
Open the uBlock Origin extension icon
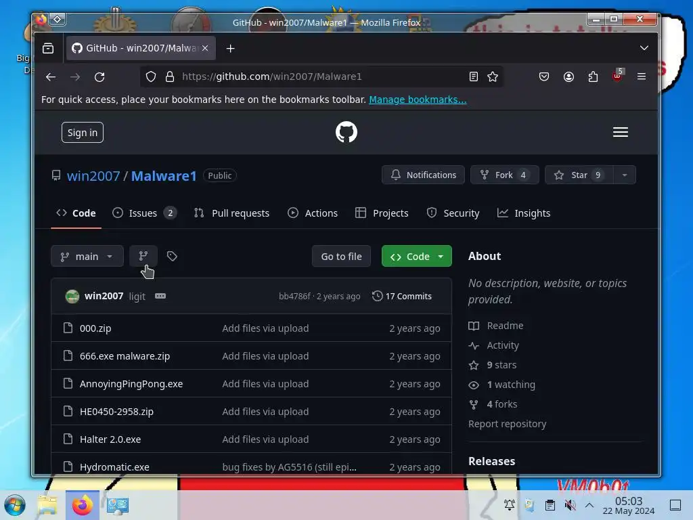pyautogui.click(x=617, y=76)
